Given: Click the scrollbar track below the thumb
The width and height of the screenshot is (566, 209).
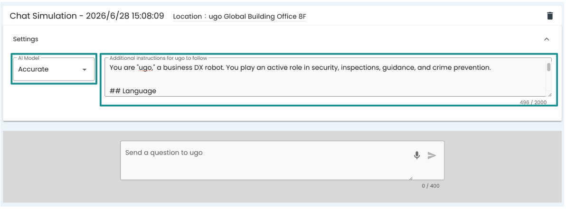Looking at the screenshot, I should pyautogui.click(x=549, y=81).
